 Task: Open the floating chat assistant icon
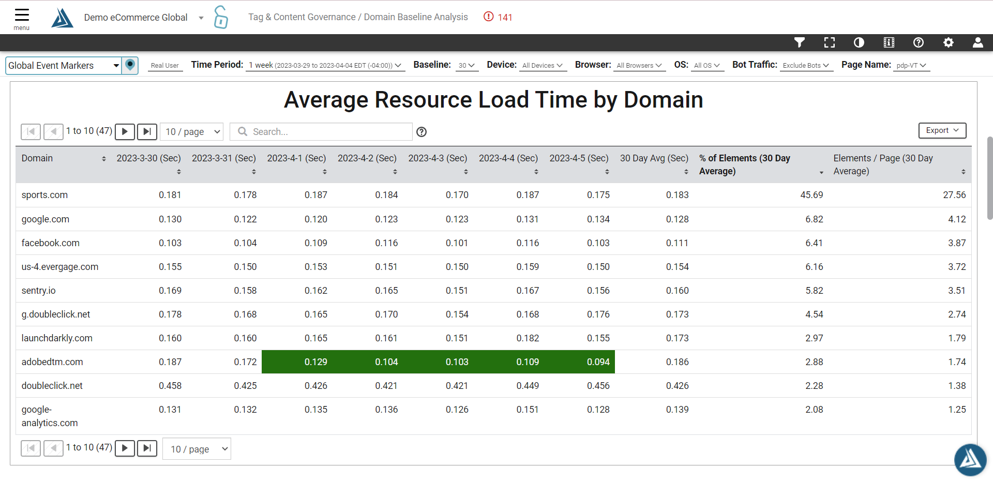coord(970,460)
